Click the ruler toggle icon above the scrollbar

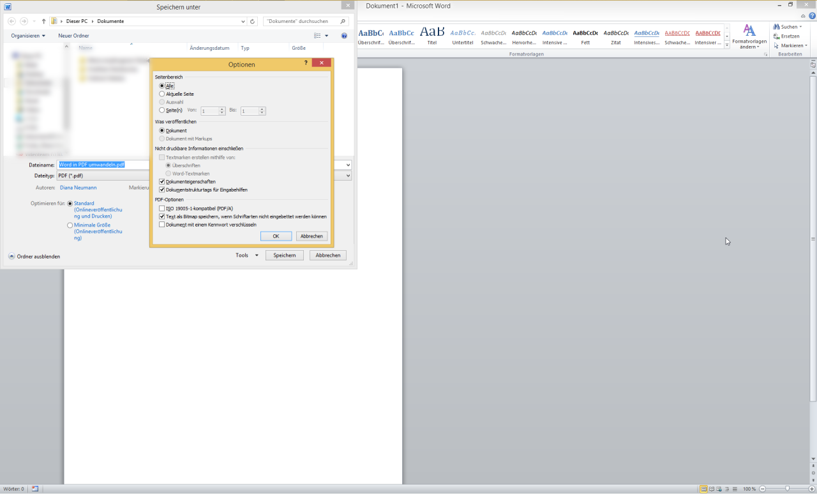point(813,64)
